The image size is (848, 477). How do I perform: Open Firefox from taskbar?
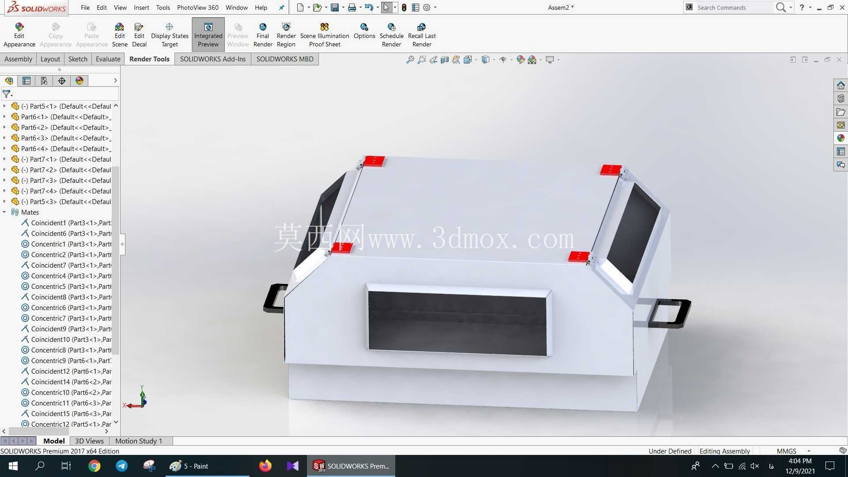pos(265,466)
